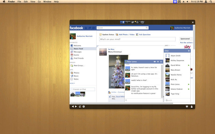
Task: Start video call with Peter Jones
Action: (155, 62)
